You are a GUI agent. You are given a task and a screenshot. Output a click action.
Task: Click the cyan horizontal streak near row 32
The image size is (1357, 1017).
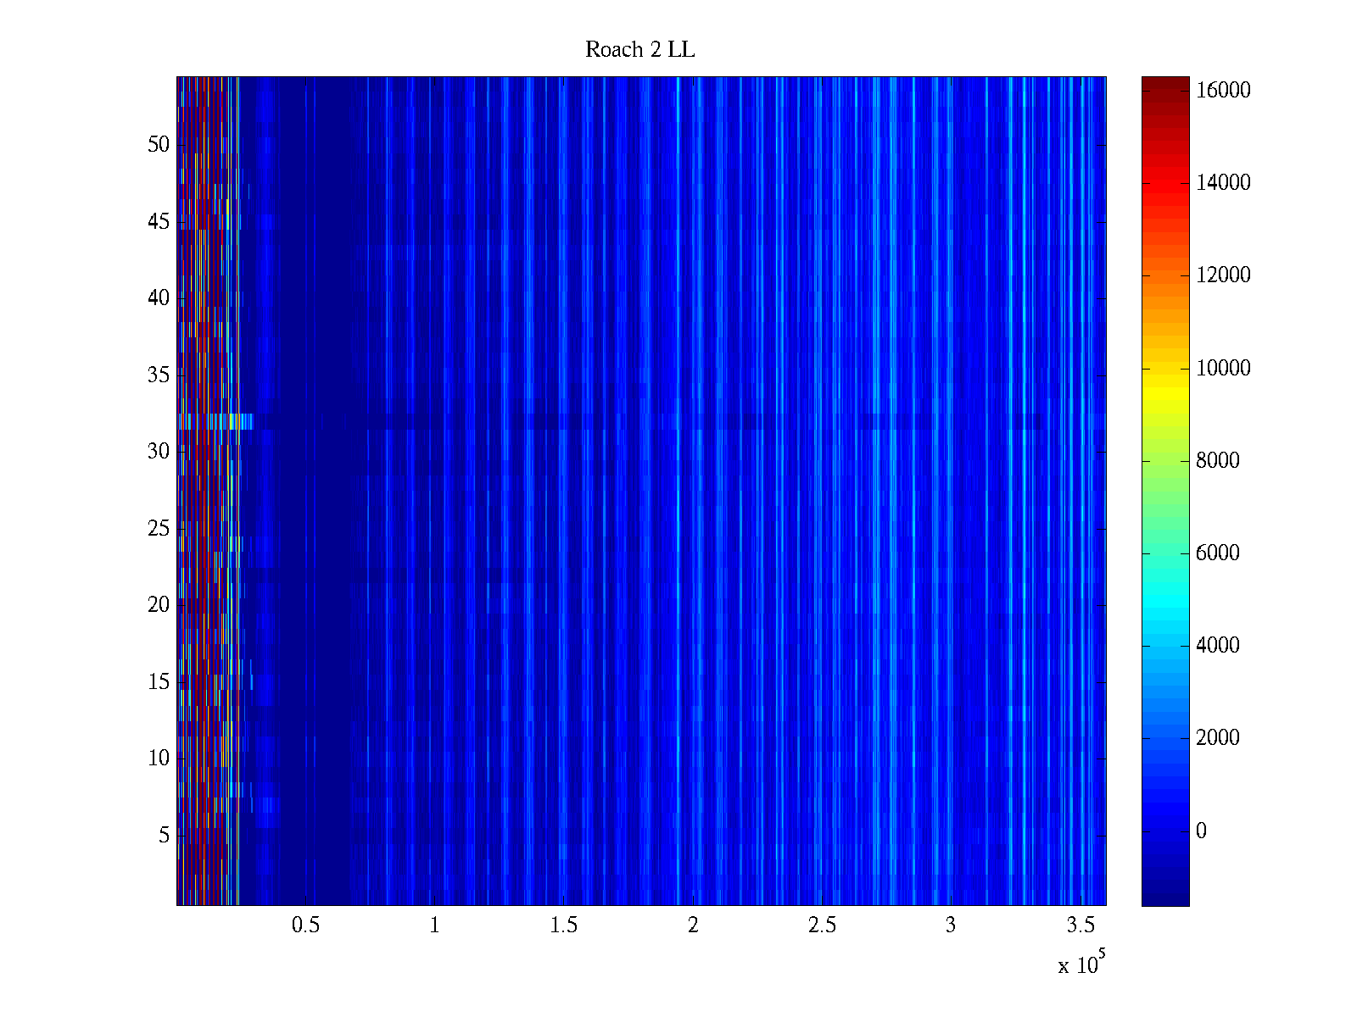(x=231, y=421)
